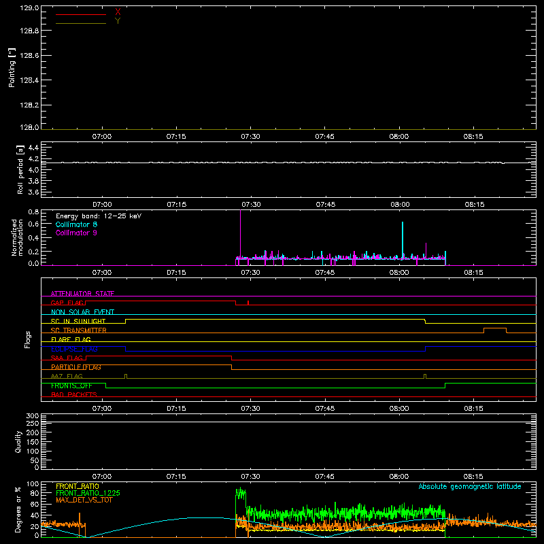Click the red X legend line sample
544x544 pixels.
tap(81, 14)
